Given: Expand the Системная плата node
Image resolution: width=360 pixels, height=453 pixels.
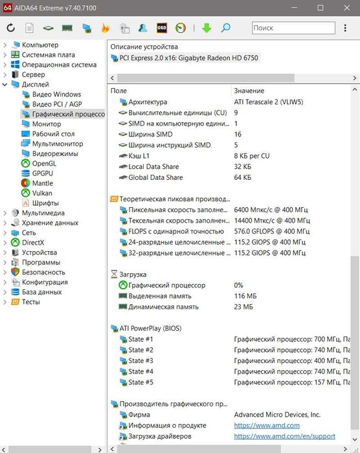Looking at the screenshot, I should [5, 55].
